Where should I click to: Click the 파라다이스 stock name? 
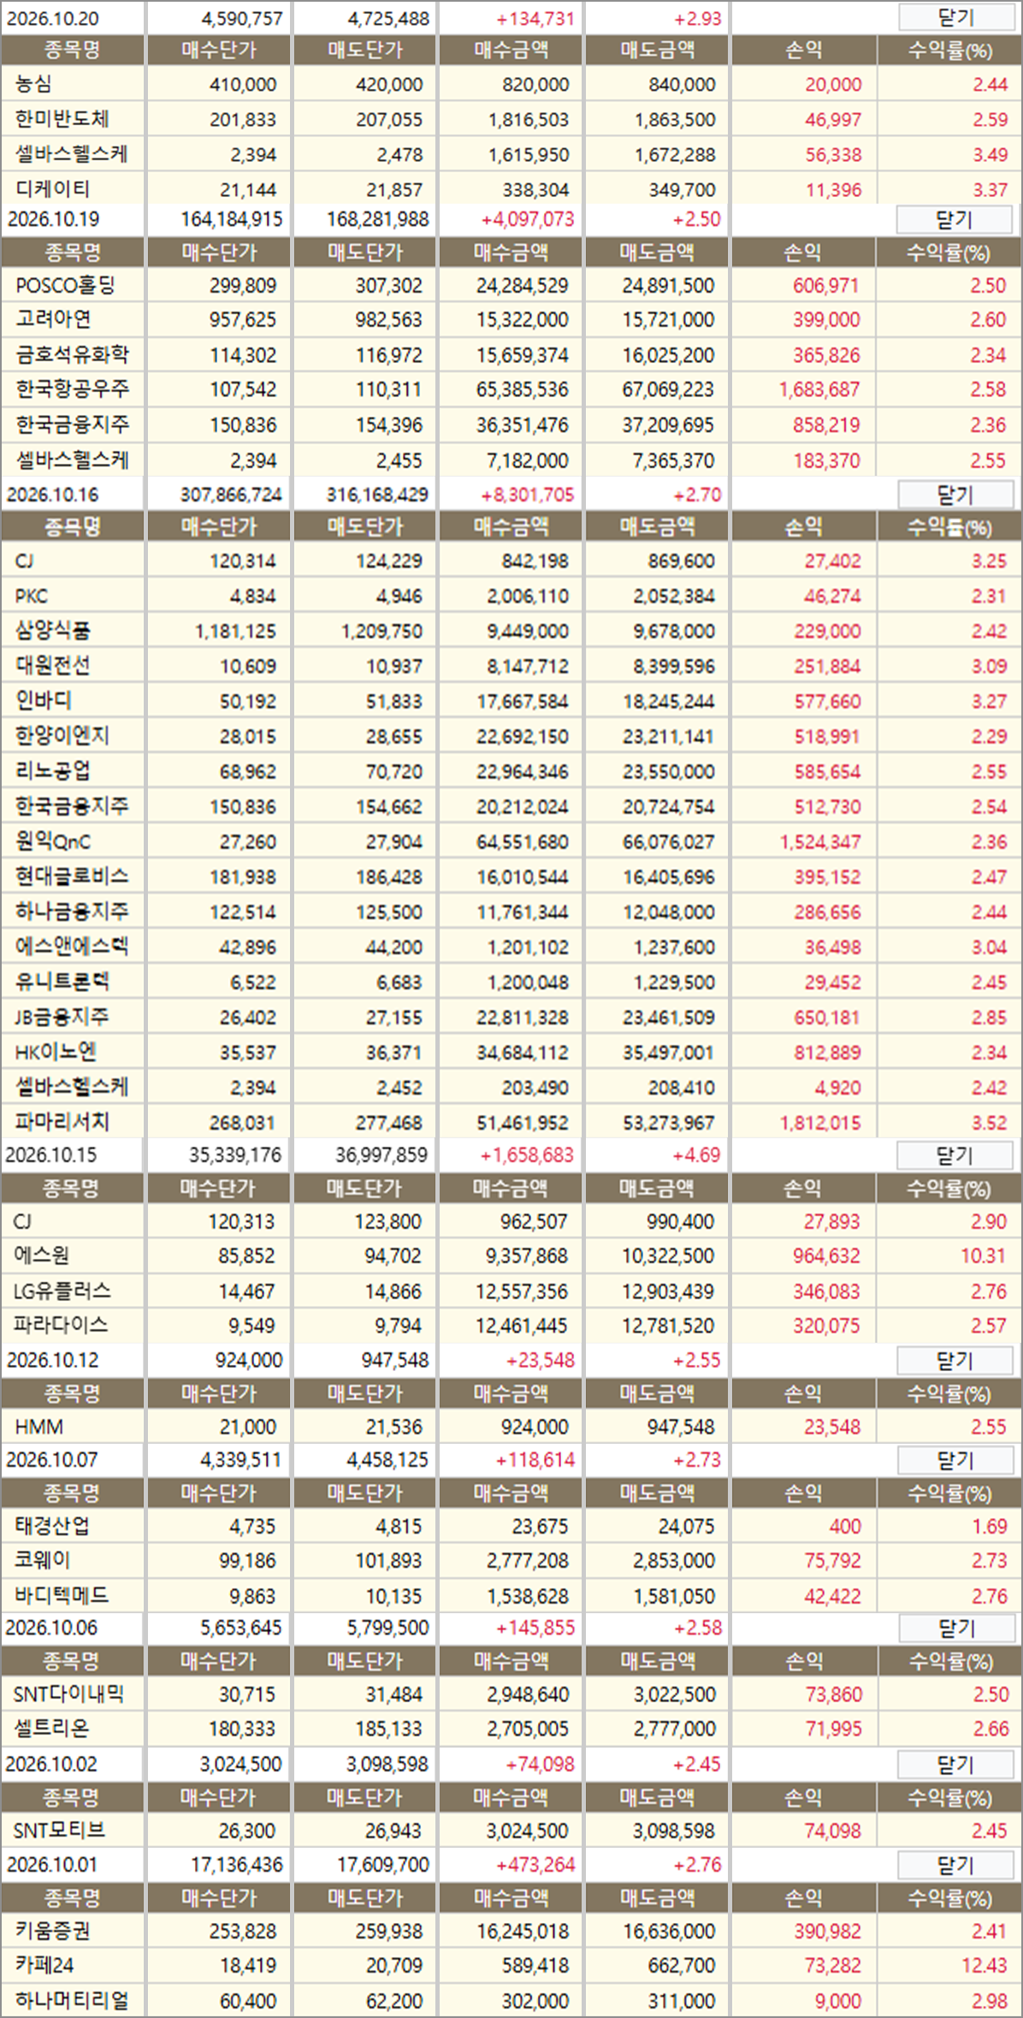61,1326
